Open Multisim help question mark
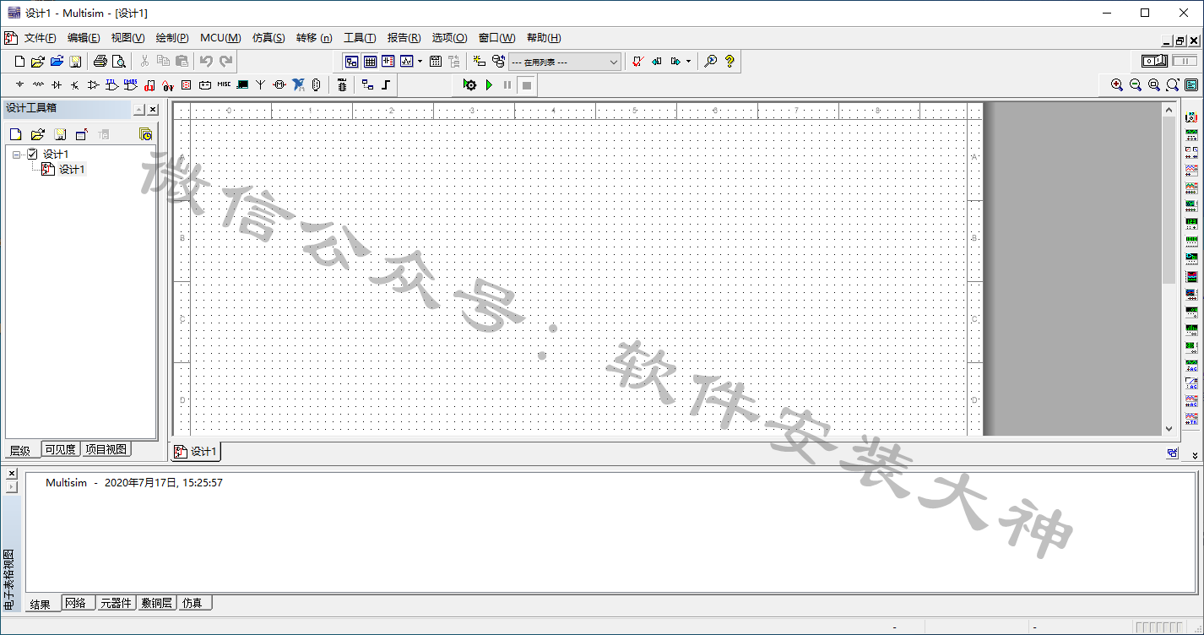 729,61
